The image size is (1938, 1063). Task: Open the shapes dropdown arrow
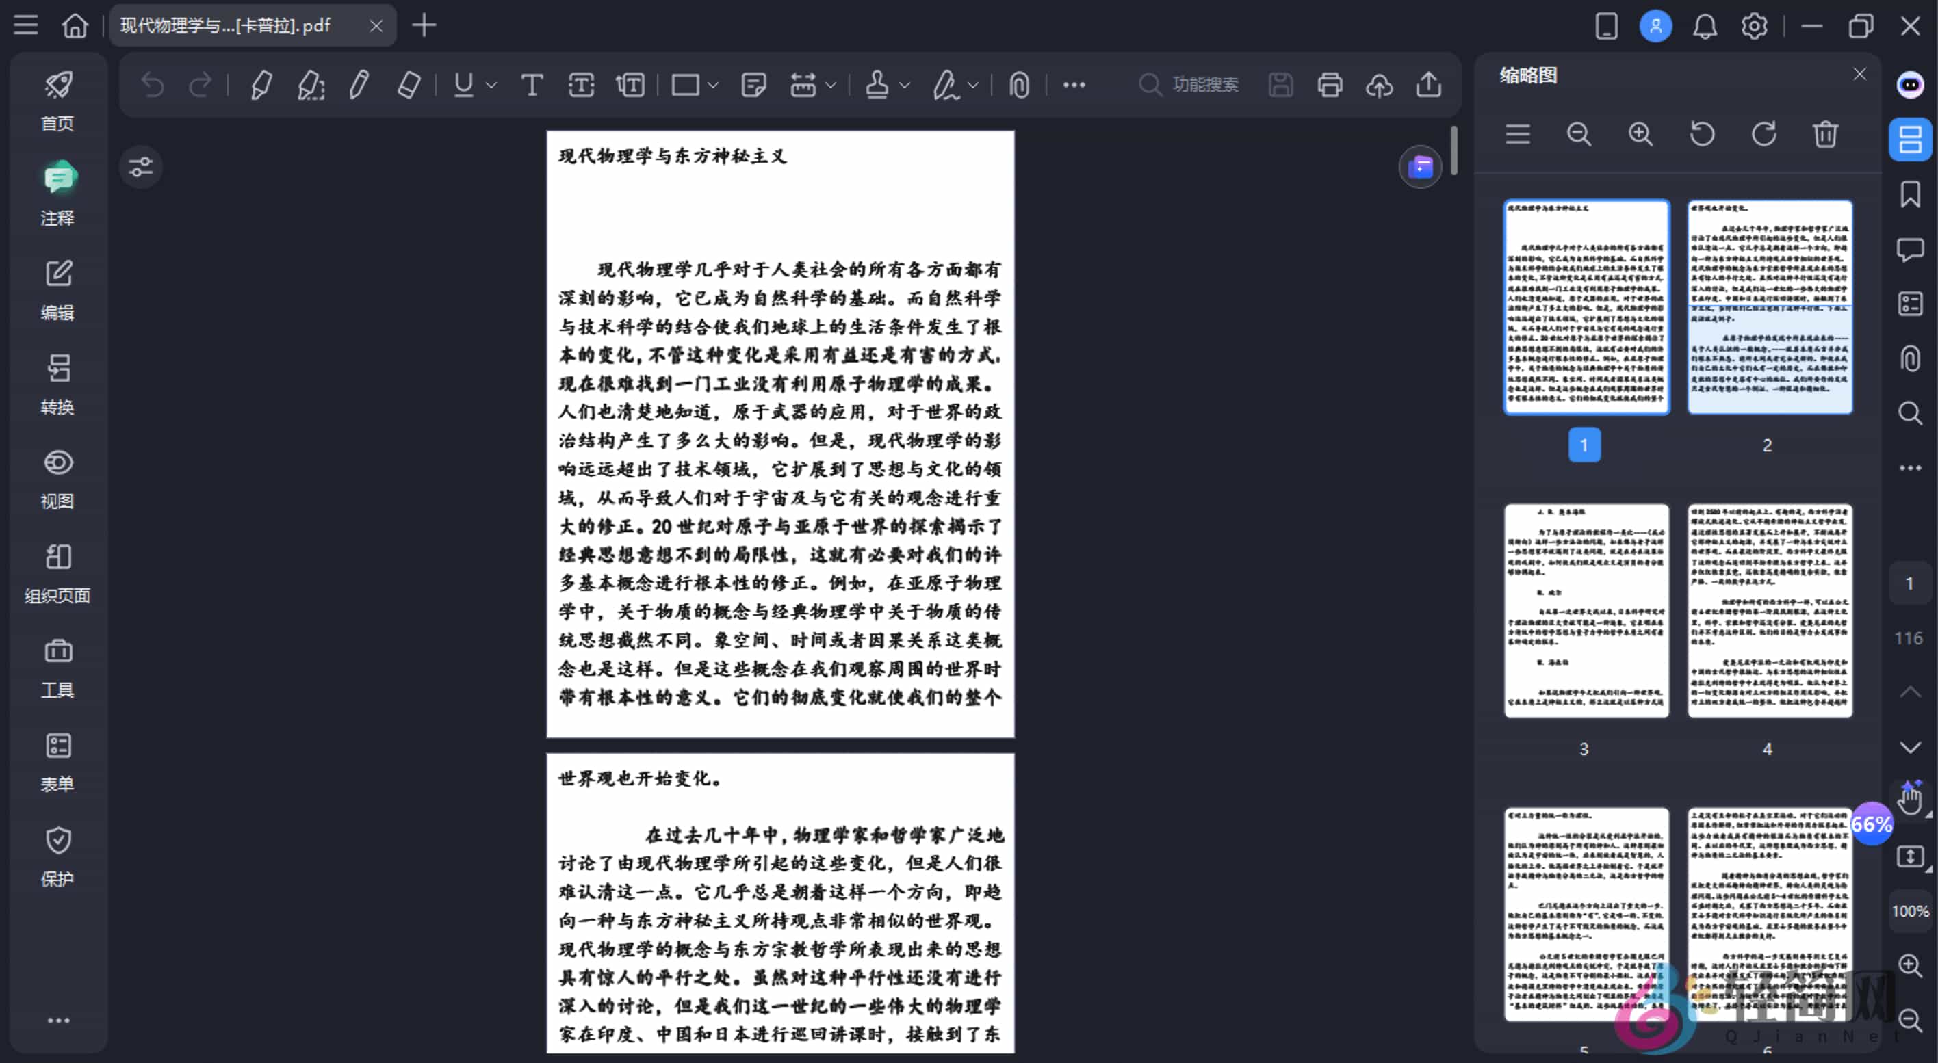tap(712, 85)
